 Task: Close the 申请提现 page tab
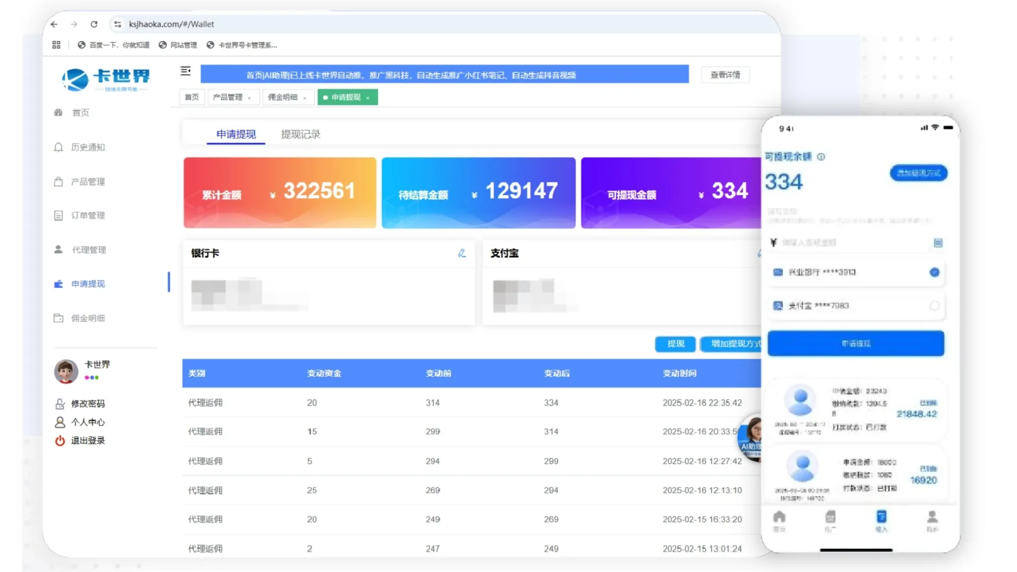point(368,98)
